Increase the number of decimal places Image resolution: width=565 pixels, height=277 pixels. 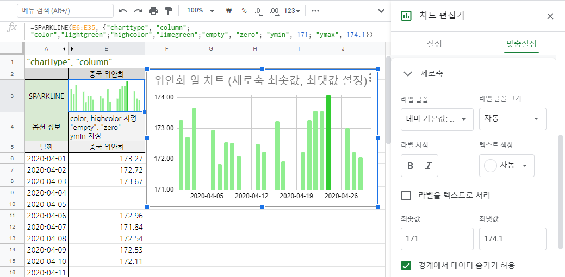[274, 11]
